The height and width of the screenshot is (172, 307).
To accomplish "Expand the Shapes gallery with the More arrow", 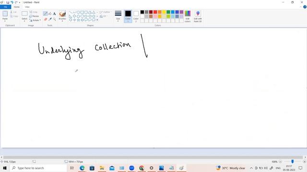I will coord(97,20).
